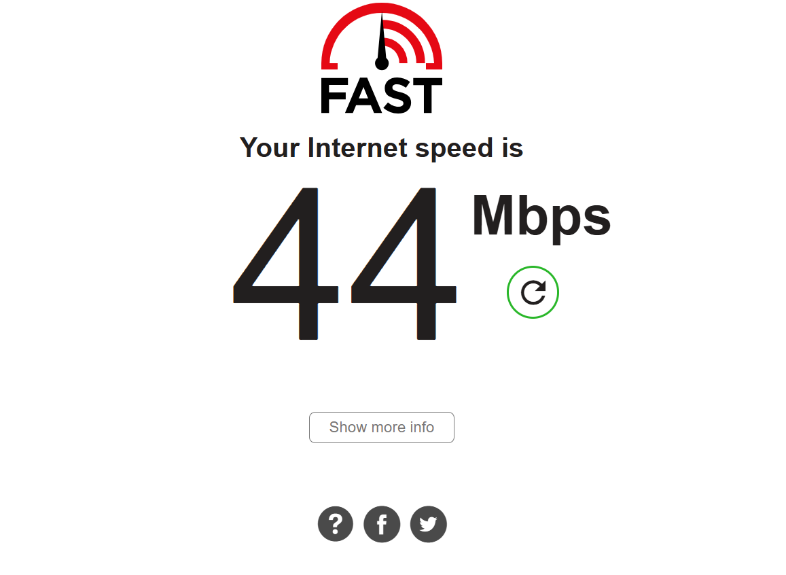The image size is (786, 575).
Task: Click the first digit 4 of the speed
Action: click(286, 264)
